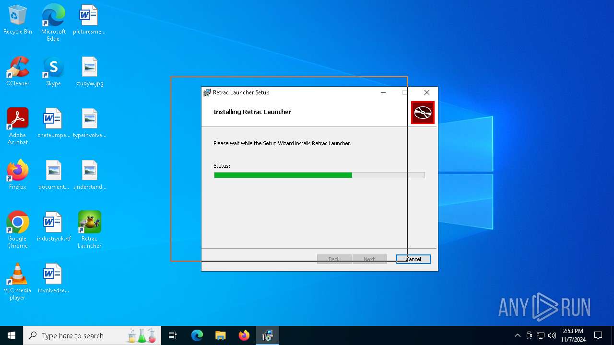Viewport: 614px width, 345px height.
Task: Open the volume tray icon
Action: [552, 335]
